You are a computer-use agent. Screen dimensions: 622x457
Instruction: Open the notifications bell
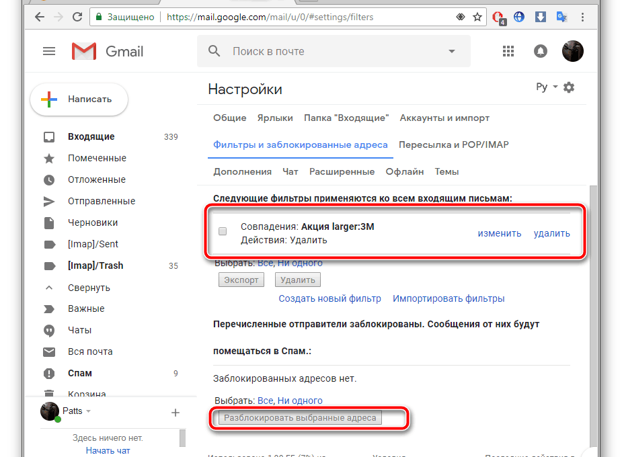click(541, 51)
